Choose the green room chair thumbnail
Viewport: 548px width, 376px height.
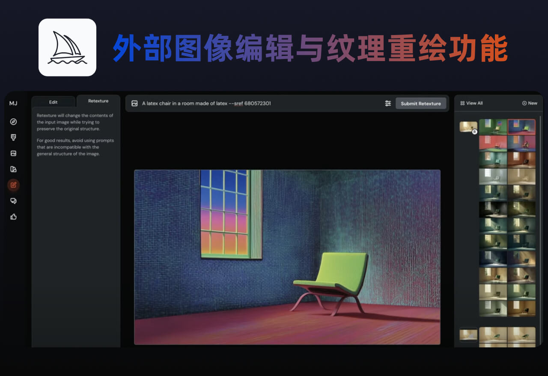click(493, 127)
